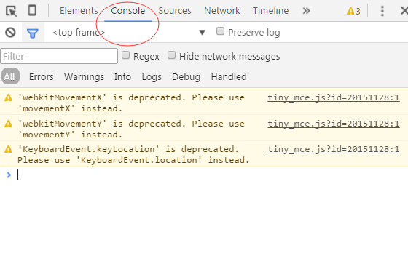Image resolution: width=408 pixels, height=280 pixels.
Task: Click warning icon beside keyLocation message
Action: click(8, 149)
